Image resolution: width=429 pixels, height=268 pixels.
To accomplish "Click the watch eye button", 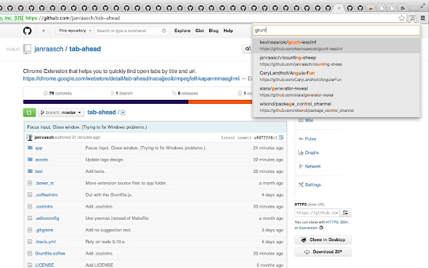I will [x=247, y=49].
